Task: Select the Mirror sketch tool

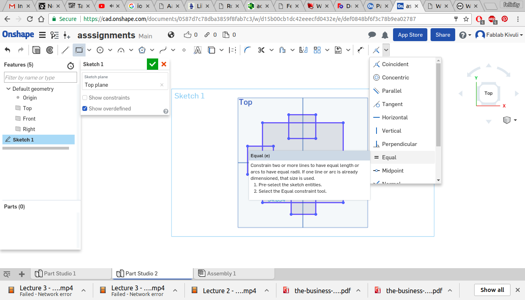Action: [303, 50]
